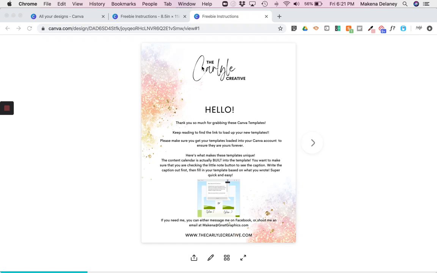Open the grey tag extension icon
Image resolution: width=437 pixels, height=273 pixels.
(327, 28)
